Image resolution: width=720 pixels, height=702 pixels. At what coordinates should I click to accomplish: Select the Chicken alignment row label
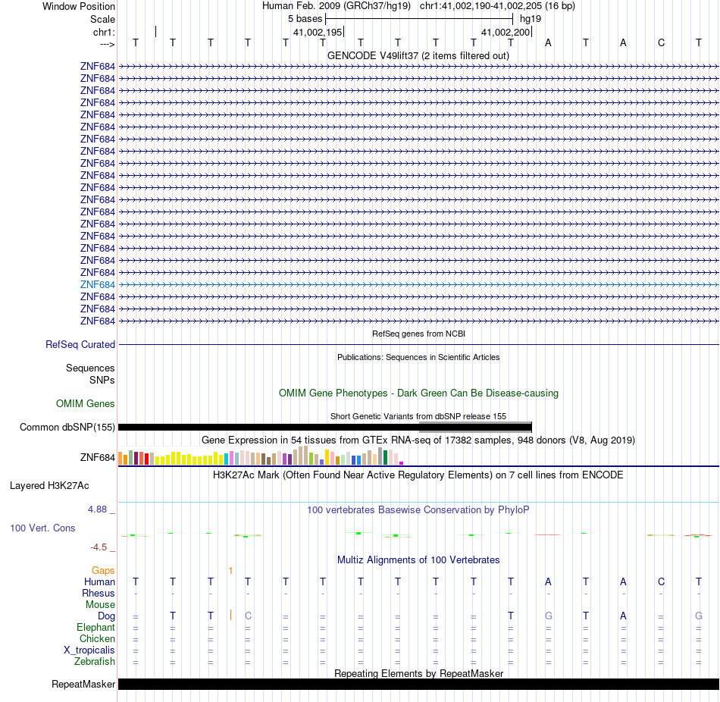[x=97, y=638]
